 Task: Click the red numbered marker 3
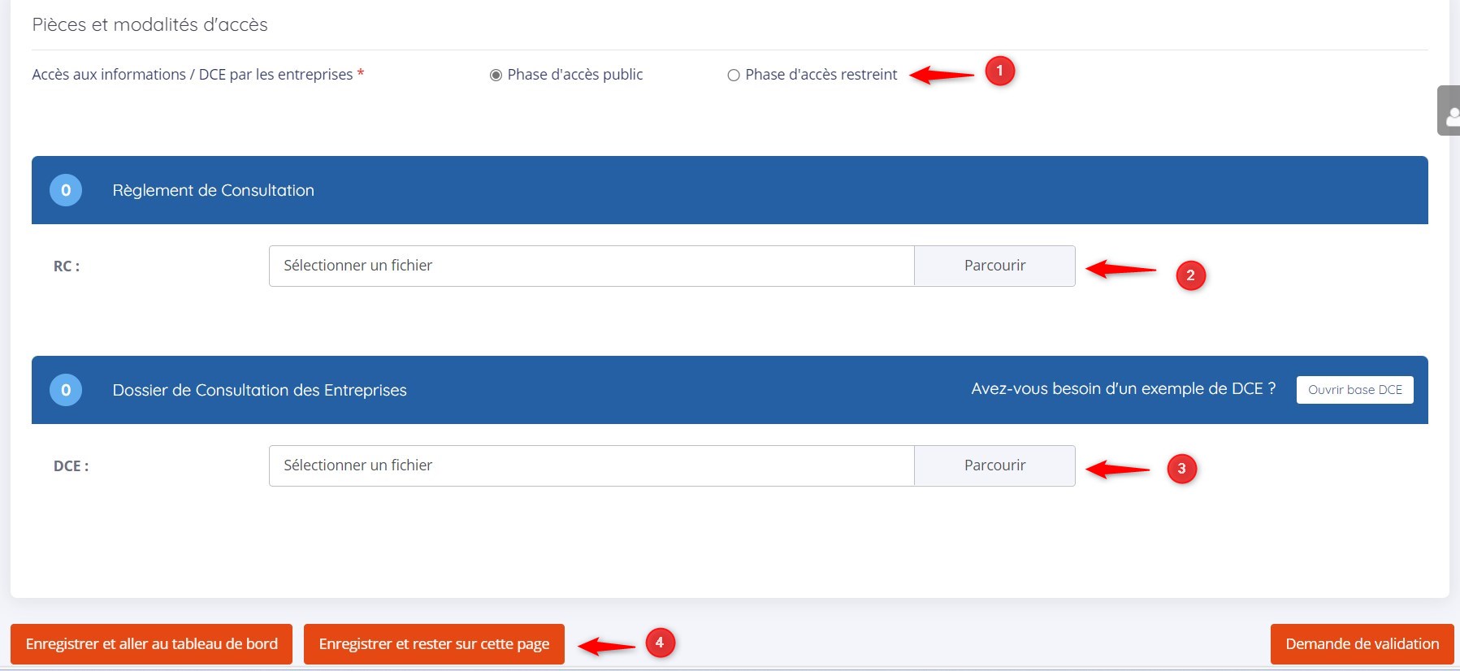point(1181,468)
